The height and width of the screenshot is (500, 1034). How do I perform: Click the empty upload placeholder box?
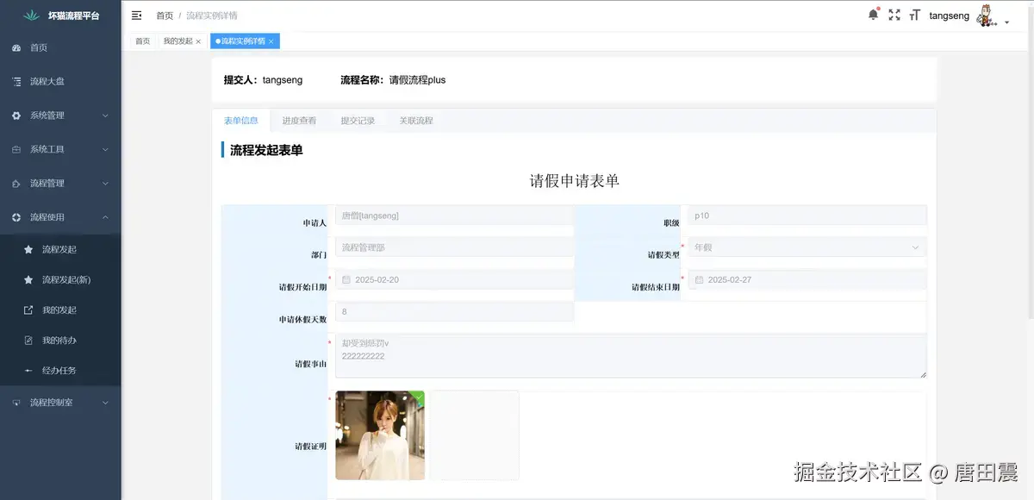[475, 435]
